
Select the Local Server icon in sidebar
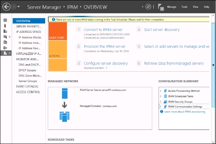[x=5, y=26]
